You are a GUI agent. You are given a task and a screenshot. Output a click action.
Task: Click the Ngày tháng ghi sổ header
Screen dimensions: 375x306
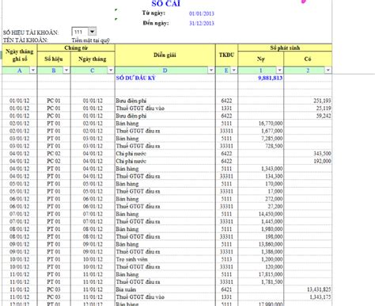(20, 55)
